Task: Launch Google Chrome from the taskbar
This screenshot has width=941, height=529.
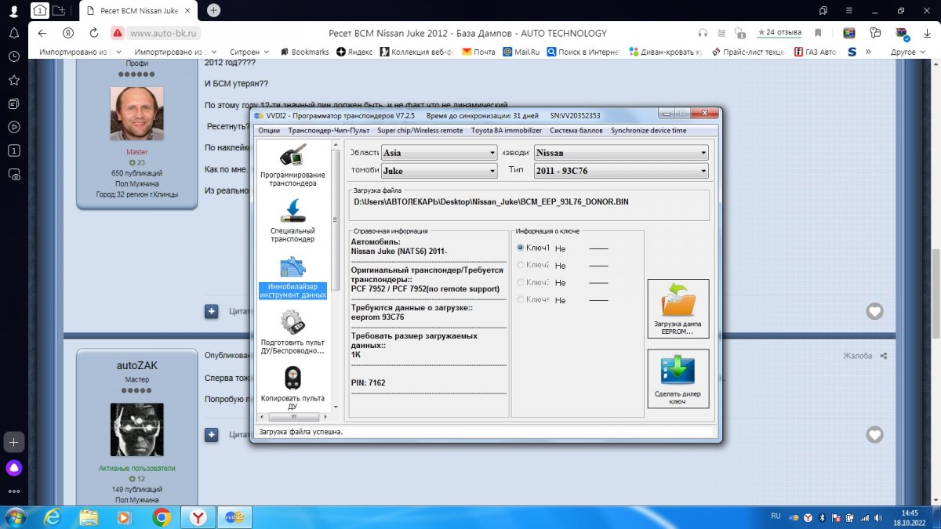Action: point(162,517)
